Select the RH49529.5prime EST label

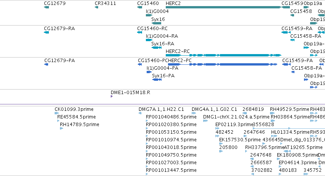(289, 109)
